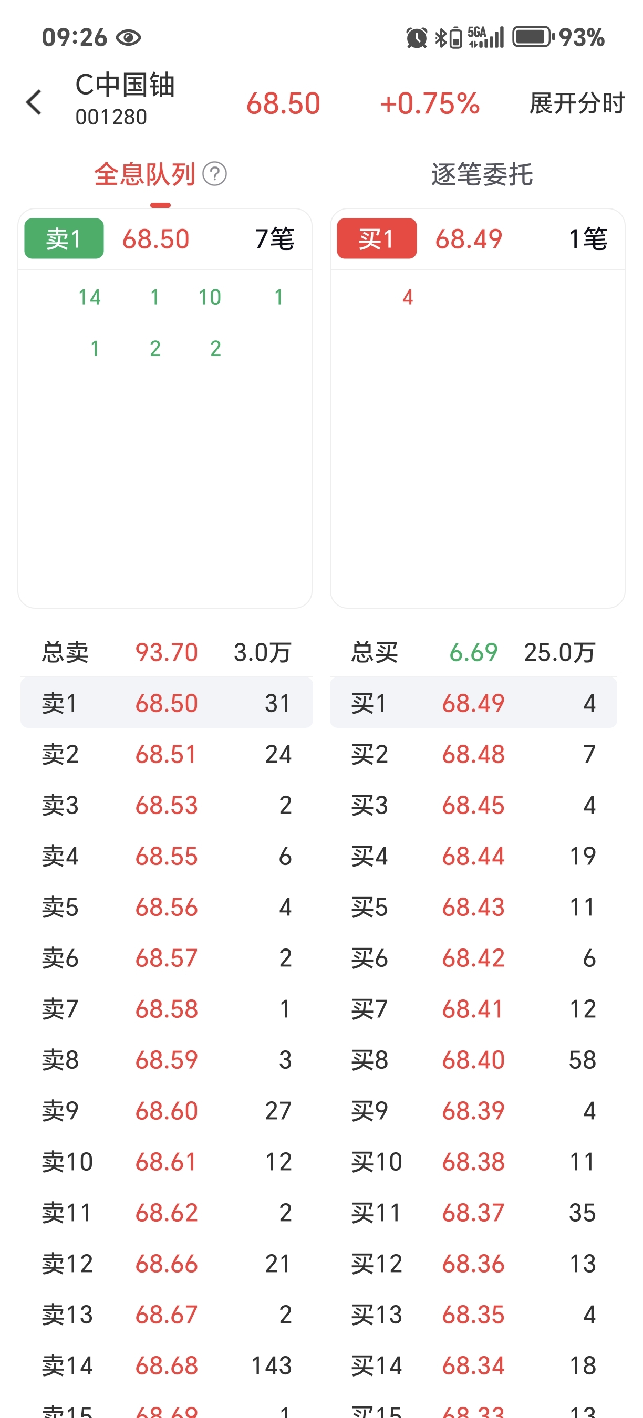Tap the 5G signal strength icon
643x1418 pixels.
[485, 37]
